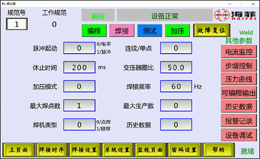Image resolution: width=260 pixels, height=159 pixels.
Task: Click the 设备正常 status display
Action: click(x=165, y=15)
